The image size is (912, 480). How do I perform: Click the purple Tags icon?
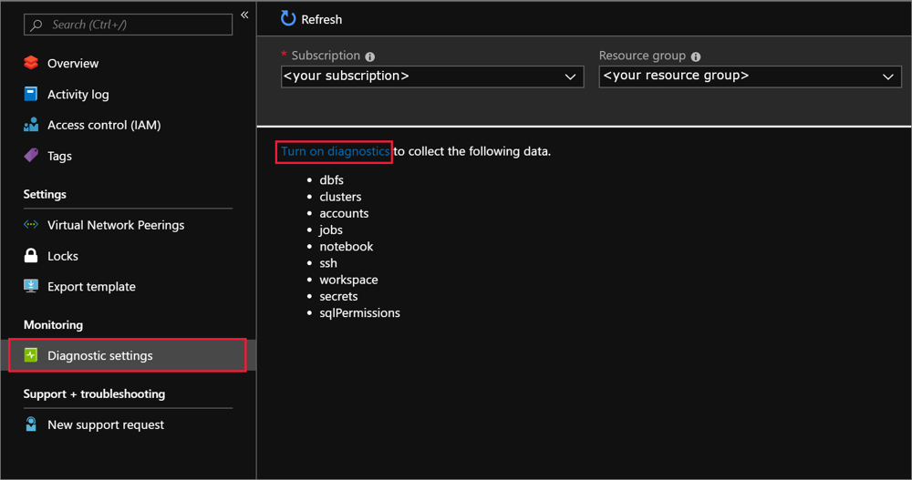pyautogui.click(x=31, y=156)
